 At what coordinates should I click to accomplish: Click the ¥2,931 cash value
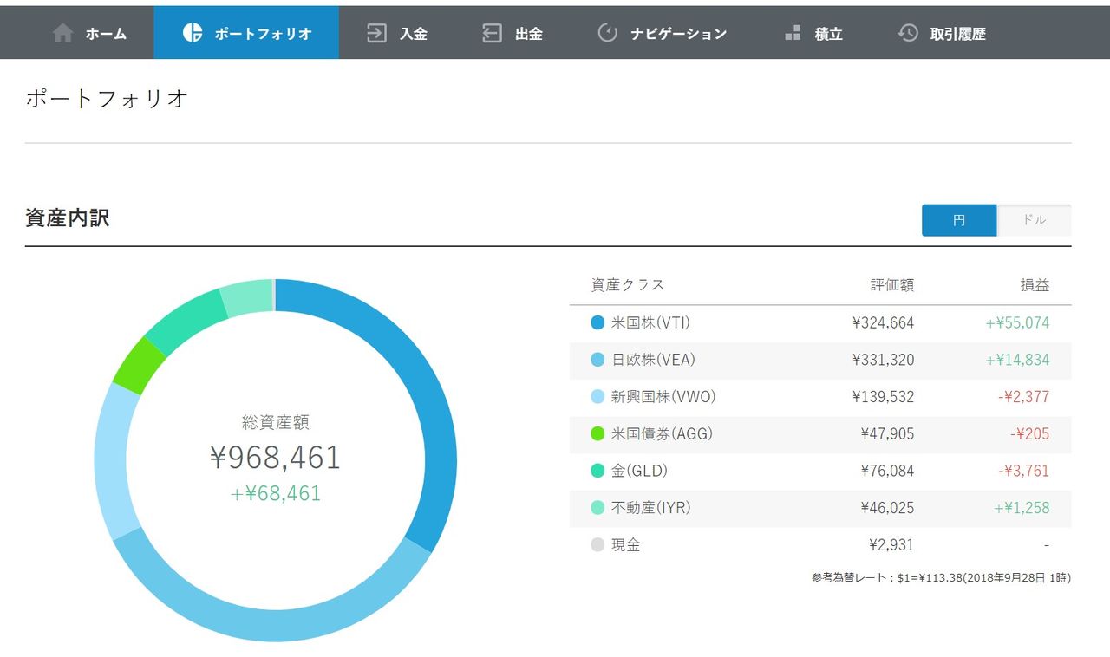click(891, 545)
